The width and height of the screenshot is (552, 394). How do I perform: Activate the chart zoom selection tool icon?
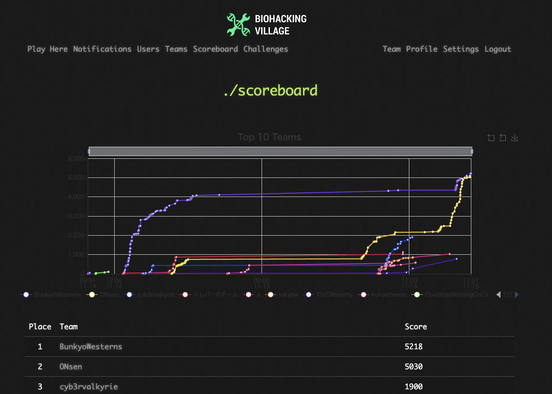pos(491,138)
